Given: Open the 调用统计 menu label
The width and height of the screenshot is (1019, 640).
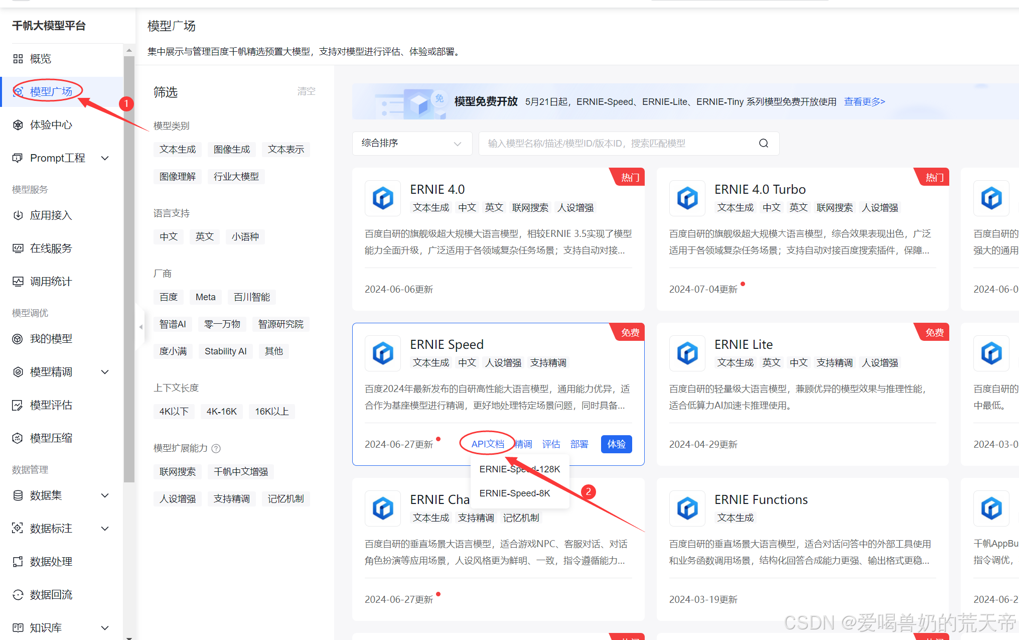Looking at the screenshot, I should (51, 282).
